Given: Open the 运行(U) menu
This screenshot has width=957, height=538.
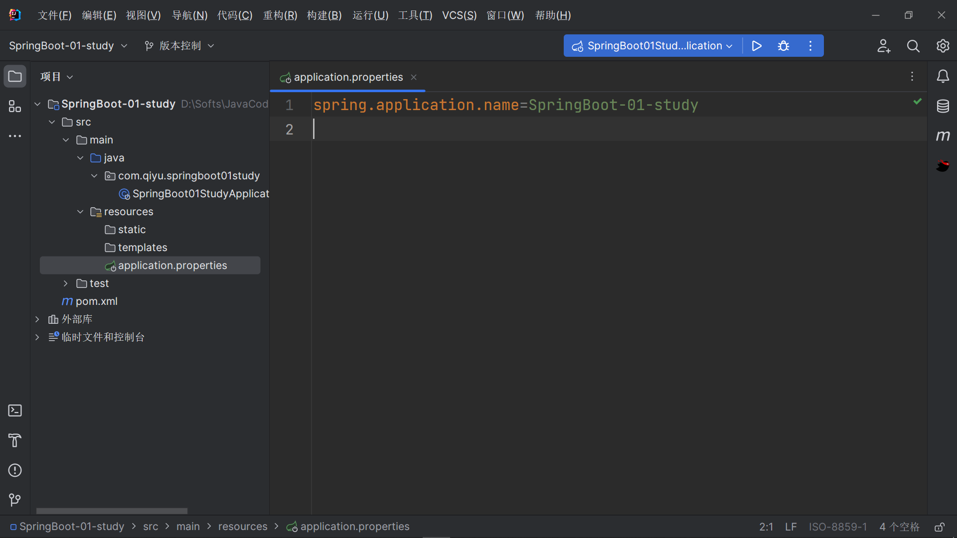Looking at the screenshot, I should coord(370,15).
